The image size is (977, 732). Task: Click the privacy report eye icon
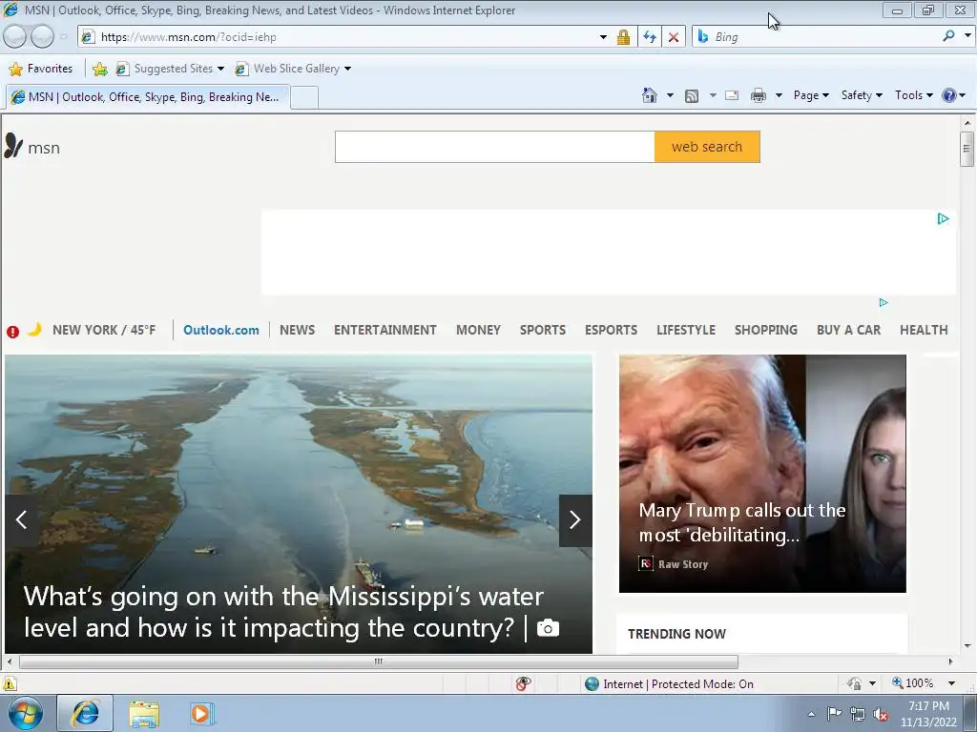[x=524, y=683]
